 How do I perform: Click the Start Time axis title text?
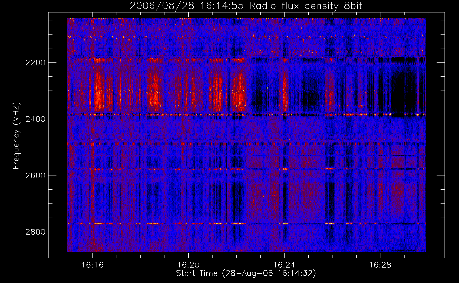click(246, 273)
